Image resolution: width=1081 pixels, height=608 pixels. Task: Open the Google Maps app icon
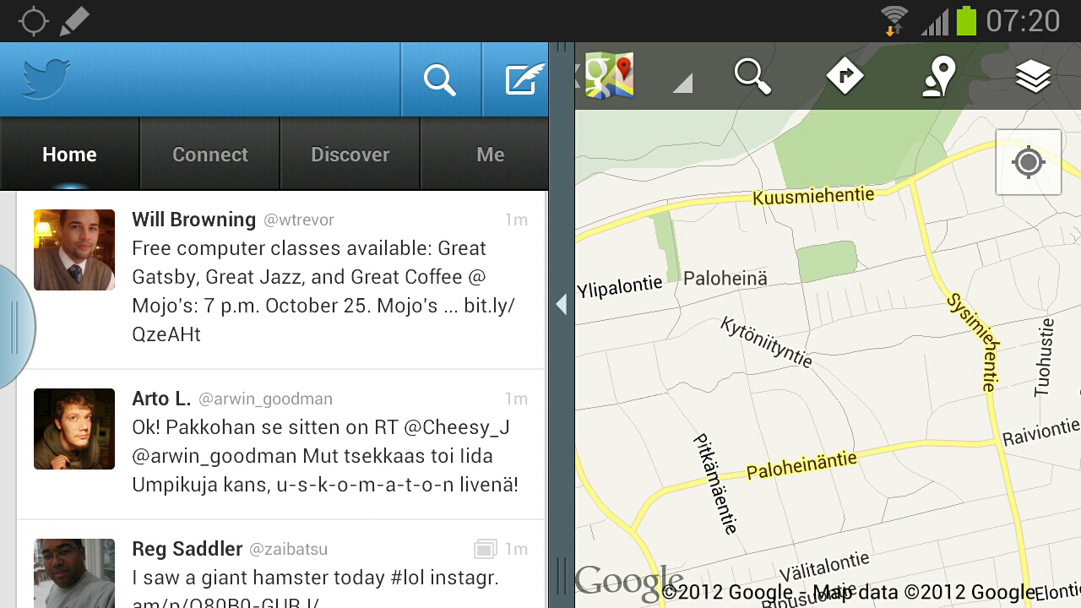[609, 76]
